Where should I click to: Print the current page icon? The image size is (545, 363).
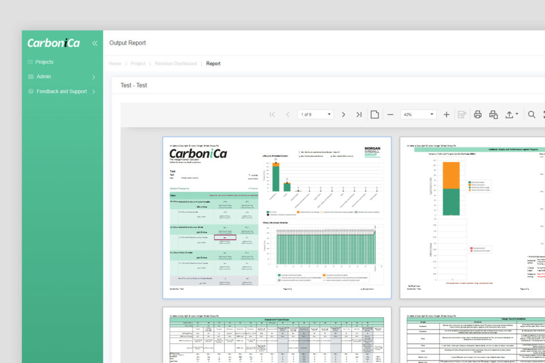(x=493, y=114)
